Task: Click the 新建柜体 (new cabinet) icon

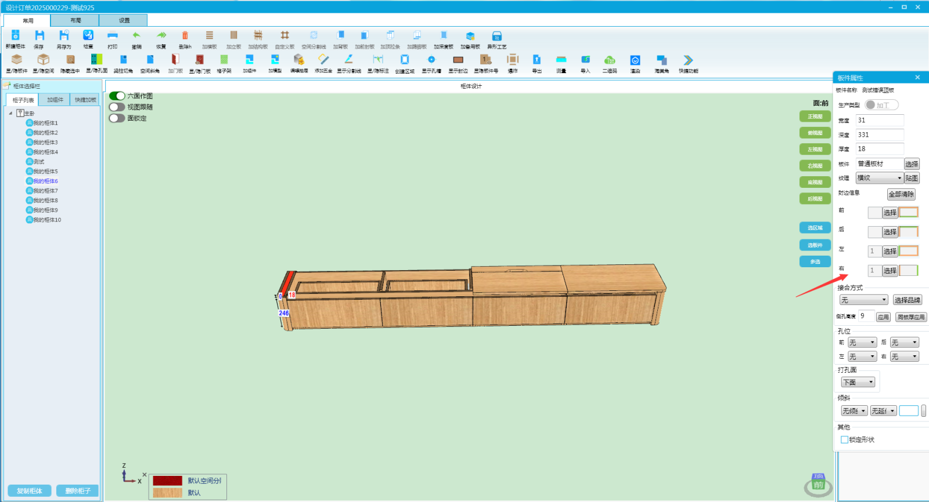Action: [x=16, y=36]
